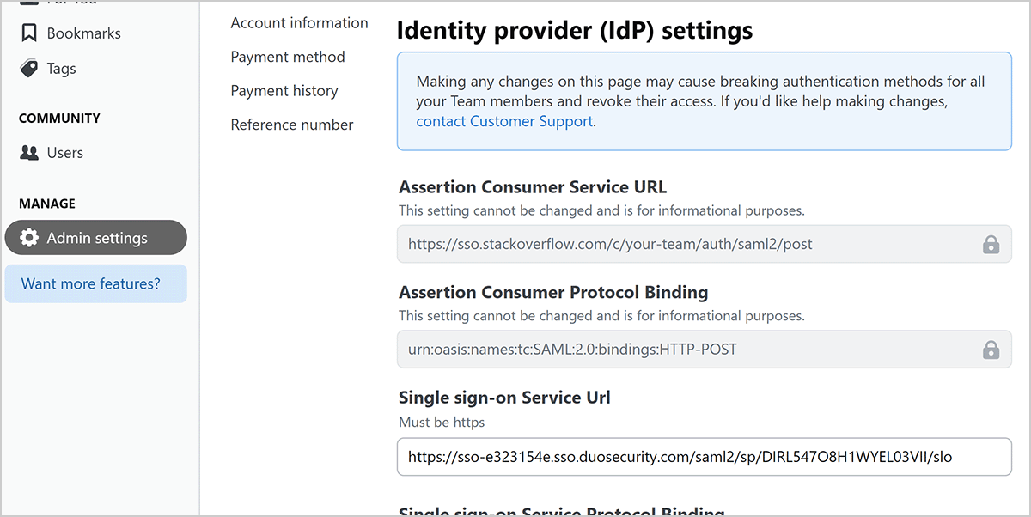This screenshot has width=1031, height=517.
Task: Open the Bookmarks text link
Action: click(x=83, y=33)
